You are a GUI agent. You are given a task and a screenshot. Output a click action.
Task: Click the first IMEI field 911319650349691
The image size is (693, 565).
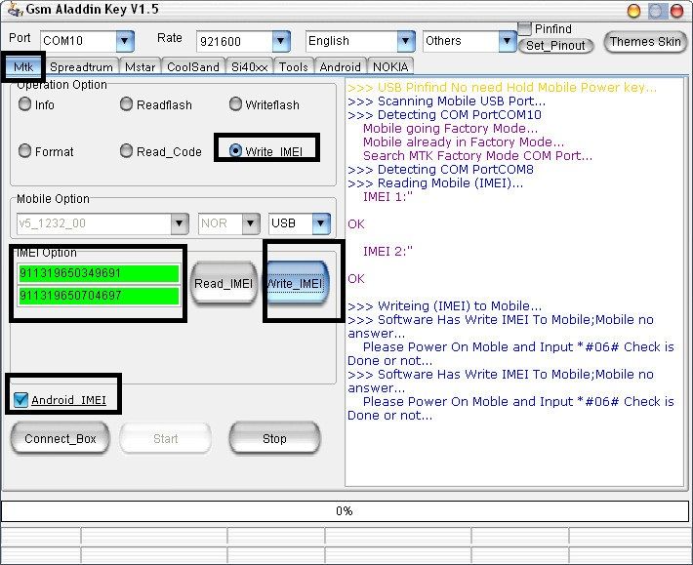click(99, 273)
